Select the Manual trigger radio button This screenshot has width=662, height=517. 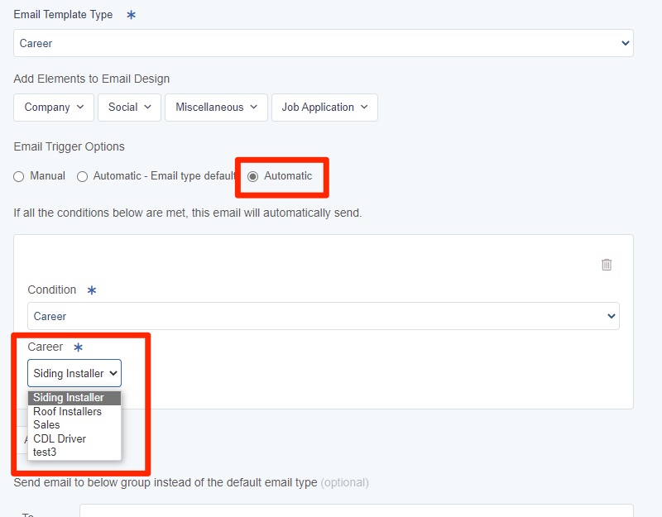click(19, 176)
